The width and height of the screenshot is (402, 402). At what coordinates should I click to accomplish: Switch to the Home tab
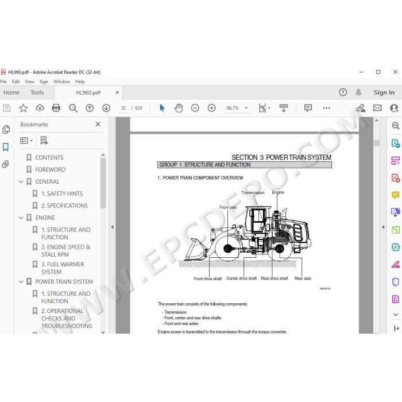(11, 92)
